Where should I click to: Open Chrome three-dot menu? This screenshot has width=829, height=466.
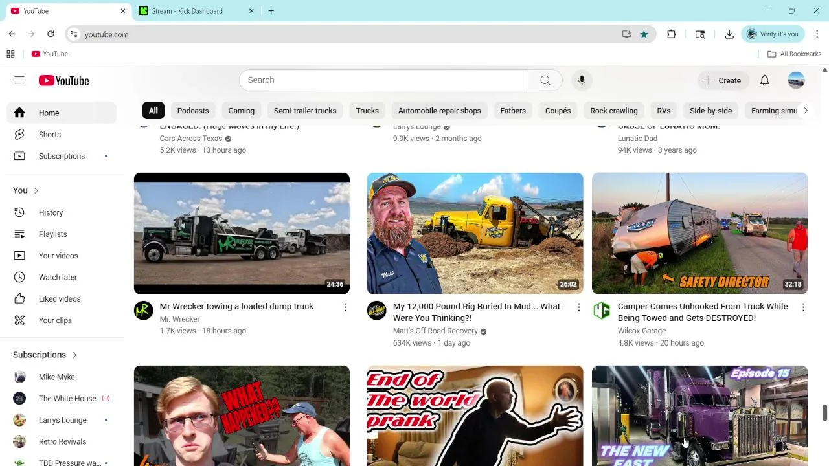pyautogui.click(x=817, y=34)
